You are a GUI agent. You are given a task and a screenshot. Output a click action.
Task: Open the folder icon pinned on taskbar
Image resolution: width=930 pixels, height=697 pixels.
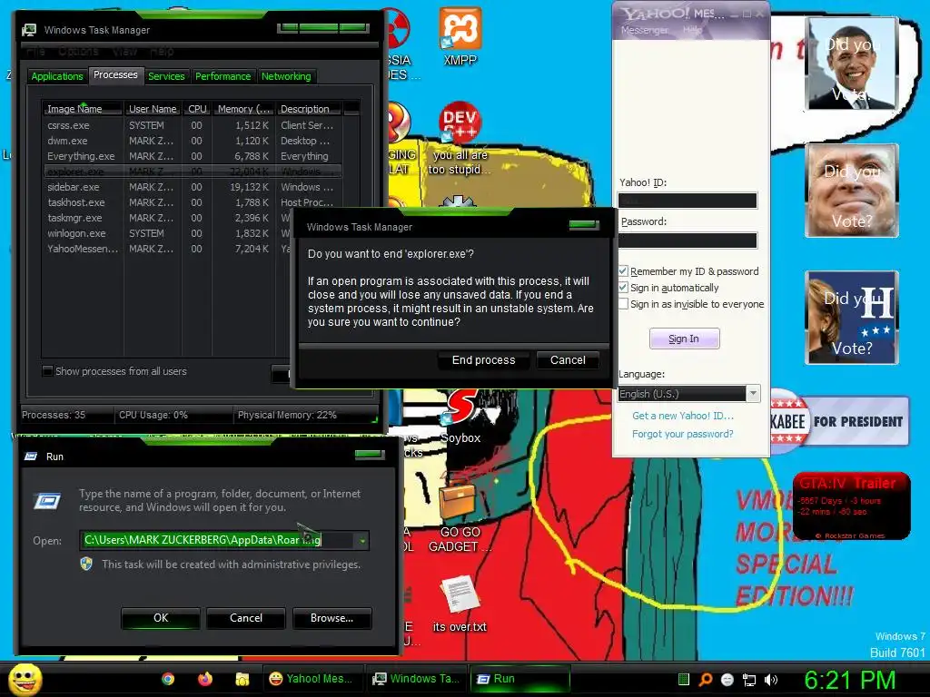point(242,679)
